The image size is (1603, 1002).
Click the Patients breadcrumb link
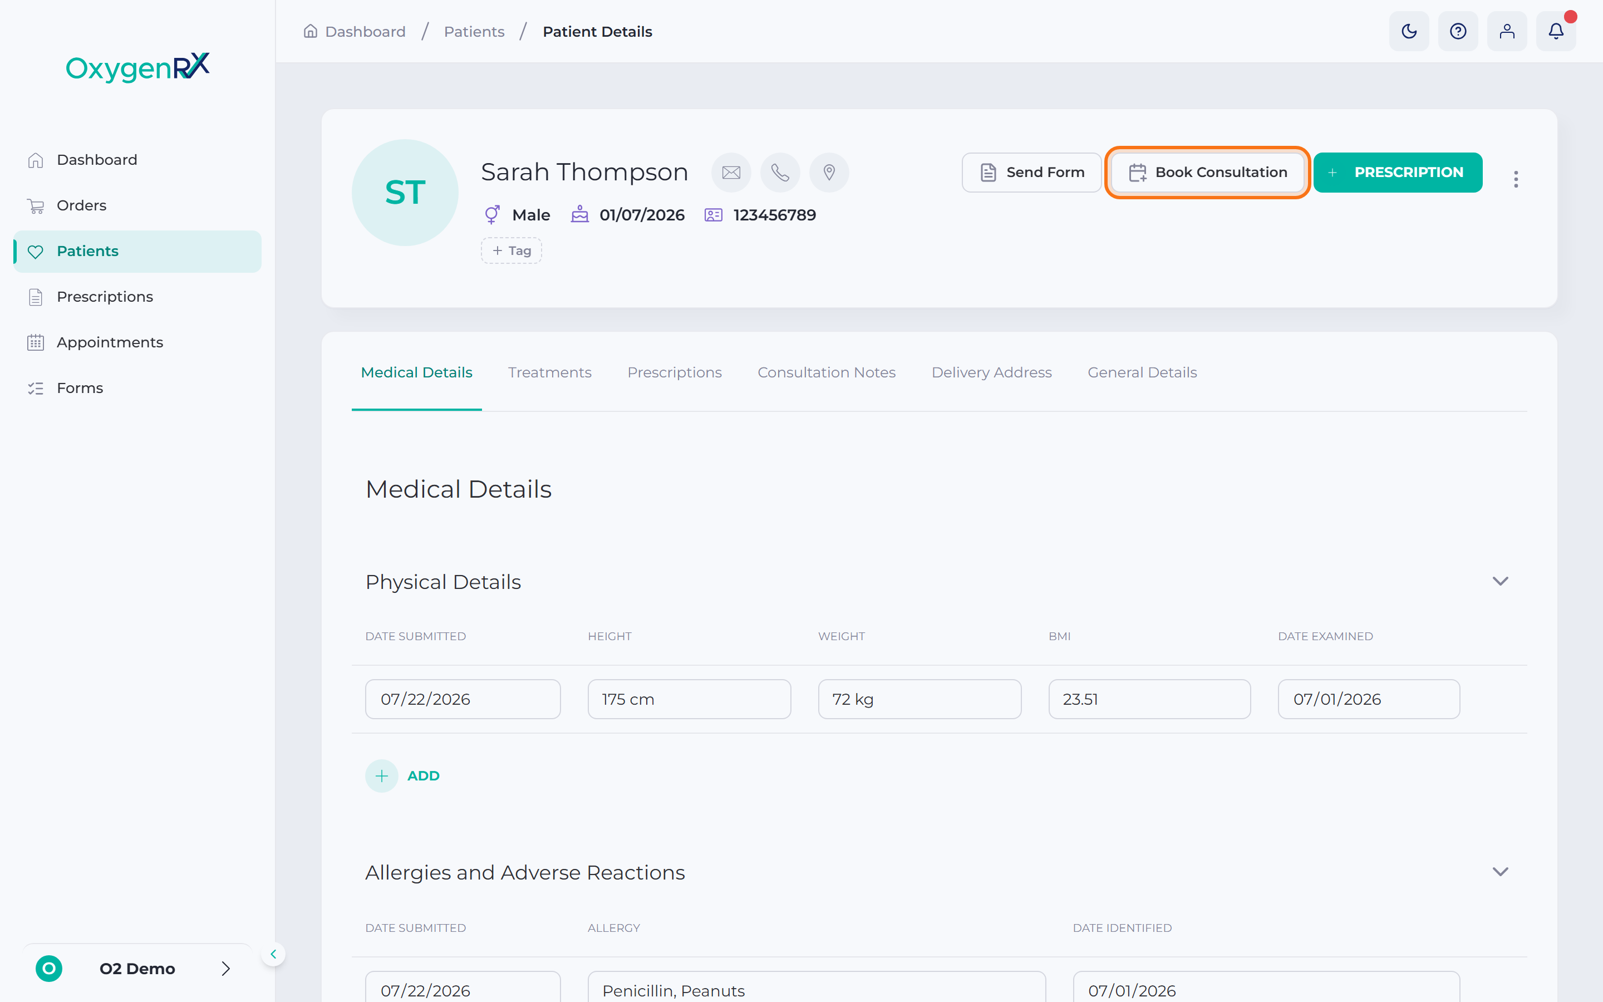474,31
